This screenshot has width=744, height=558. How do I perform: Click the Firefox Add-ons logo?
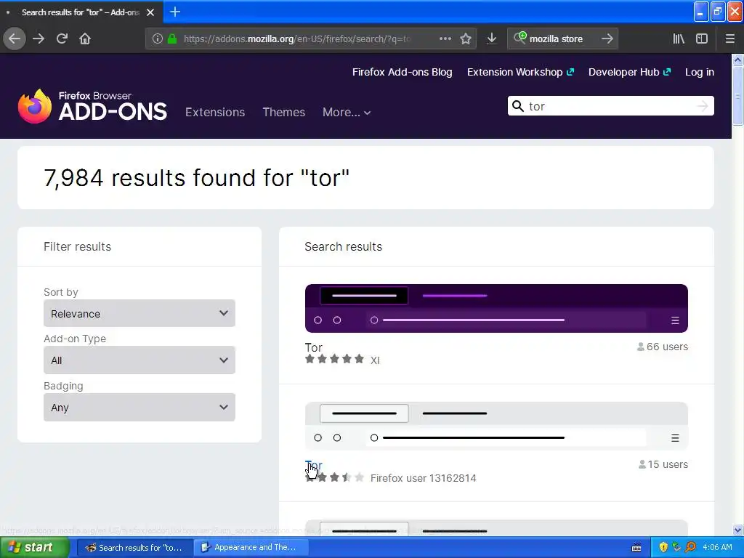point(92,106)
